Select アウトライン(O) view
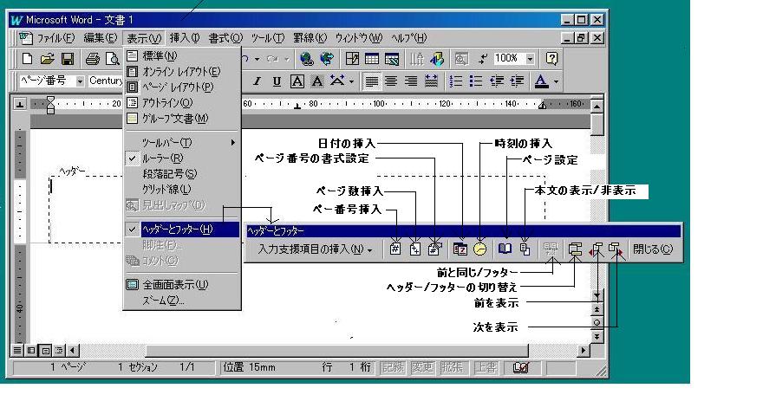The height and width of the screenshot is (414, 776). point(181,103)
